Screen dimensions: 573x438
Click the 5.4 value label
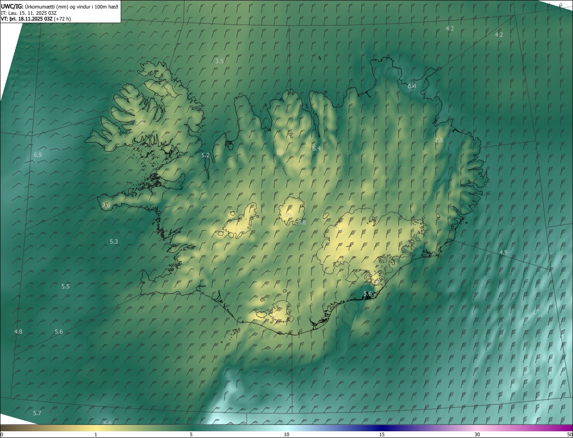316,148
